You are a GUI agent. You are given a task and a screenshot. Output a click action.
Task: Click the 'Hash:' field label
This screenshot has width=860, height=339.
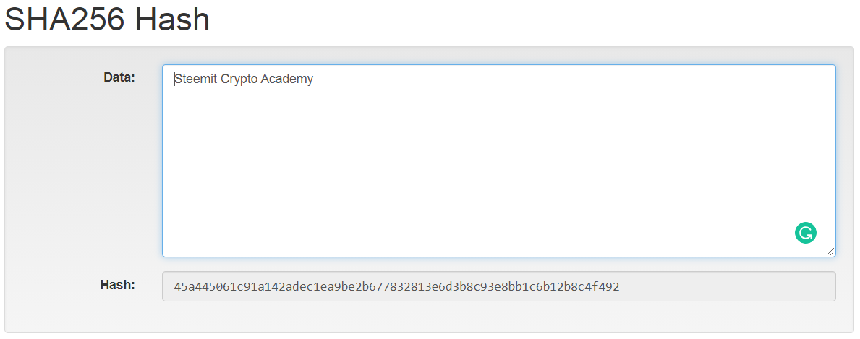pyautogui.click(x=118, y=285)
